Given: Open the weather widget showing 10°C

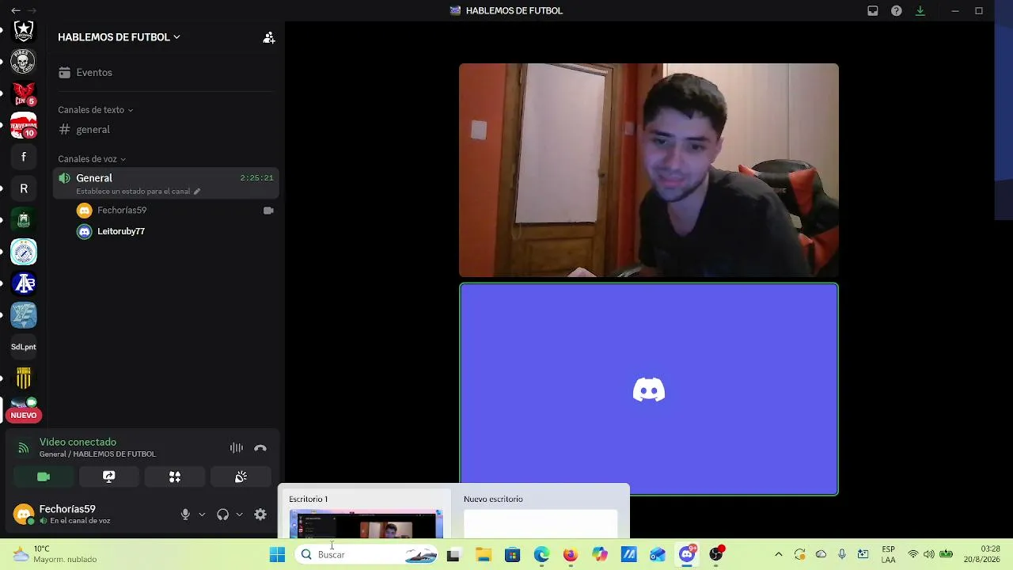Looking at the screenshot, I should click(54, 554).
